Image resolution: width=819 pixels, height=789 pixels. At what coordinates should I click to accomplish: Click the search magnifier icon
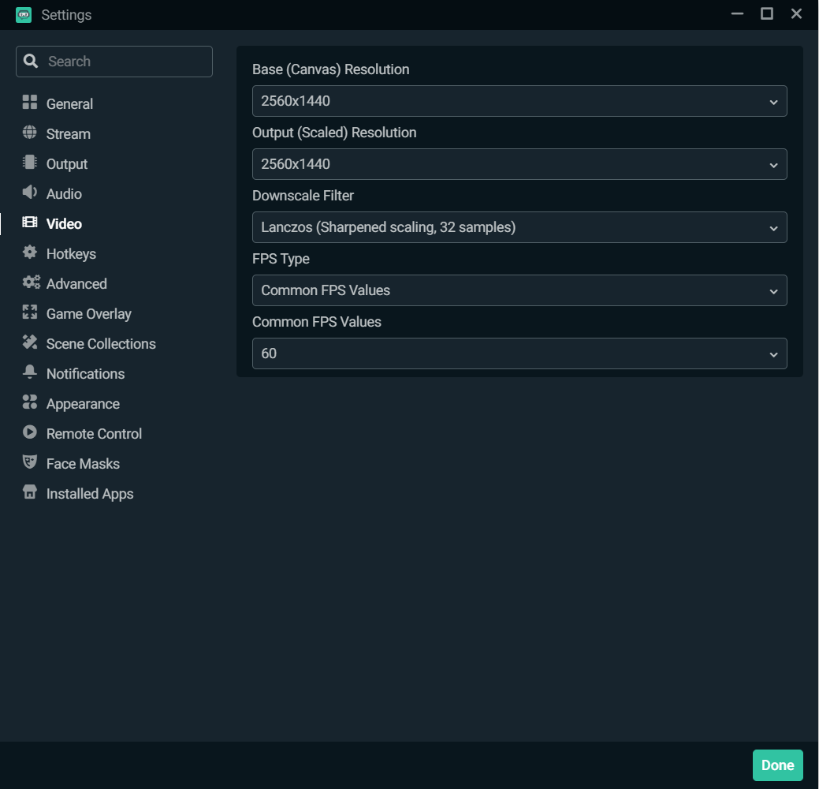(x=31, y=61)
